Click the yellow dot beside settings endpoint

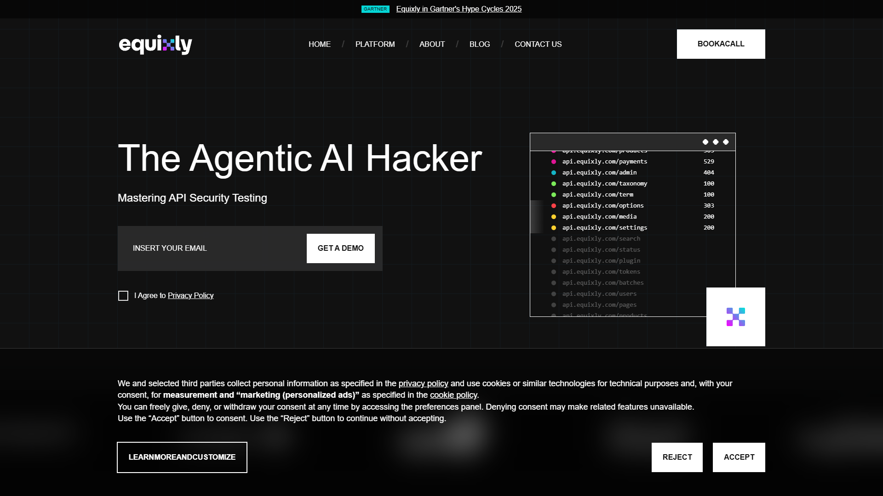click(x=554, y=228)
